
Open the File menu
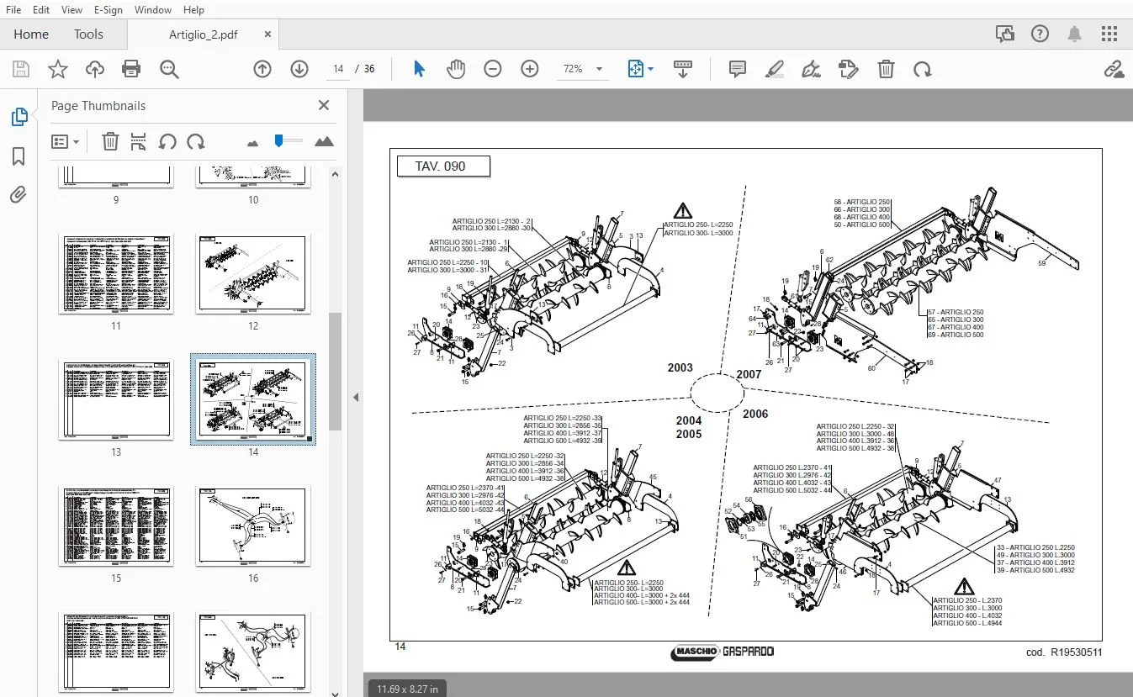(x=13, y=10)
